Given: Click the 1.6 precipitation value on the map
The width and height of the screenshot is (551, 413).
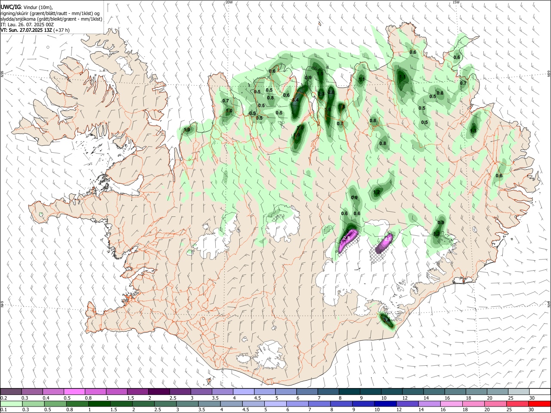Looking at the screenshot, I should [328, 110].
